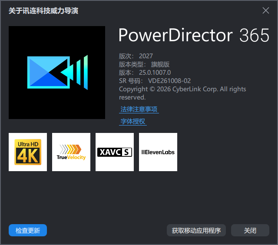Close the dialog with the X icon
The image size is (278, 245).
pyautogui.click(x=265, y=10)
